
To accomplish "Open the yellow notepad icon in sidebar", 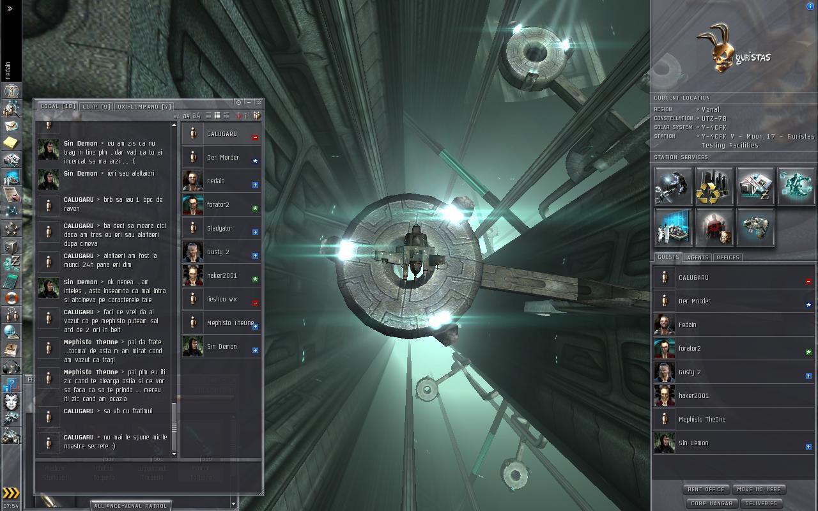I will (x=11, y=142).
